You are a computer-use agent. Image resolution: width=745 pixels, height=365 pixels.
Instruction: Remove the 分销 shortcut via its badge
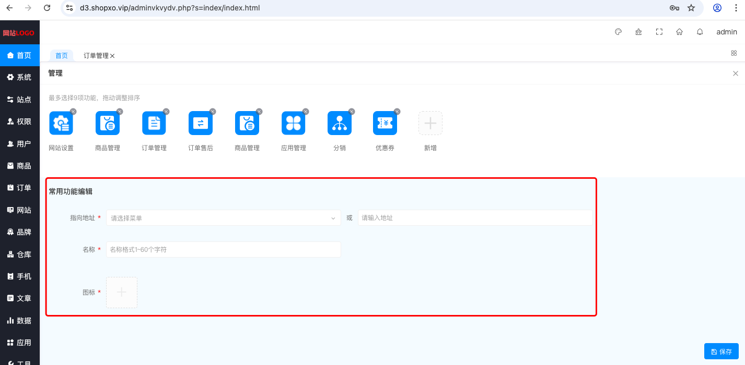tap(352, 111)
